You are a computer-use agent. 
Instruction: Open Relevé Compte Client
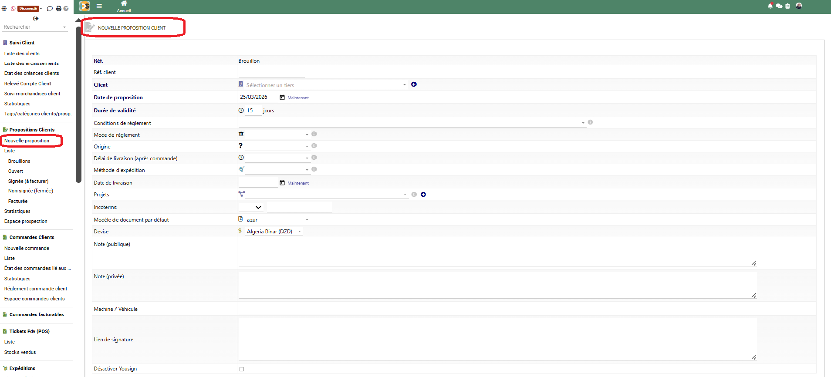click(x=27, y=84)
